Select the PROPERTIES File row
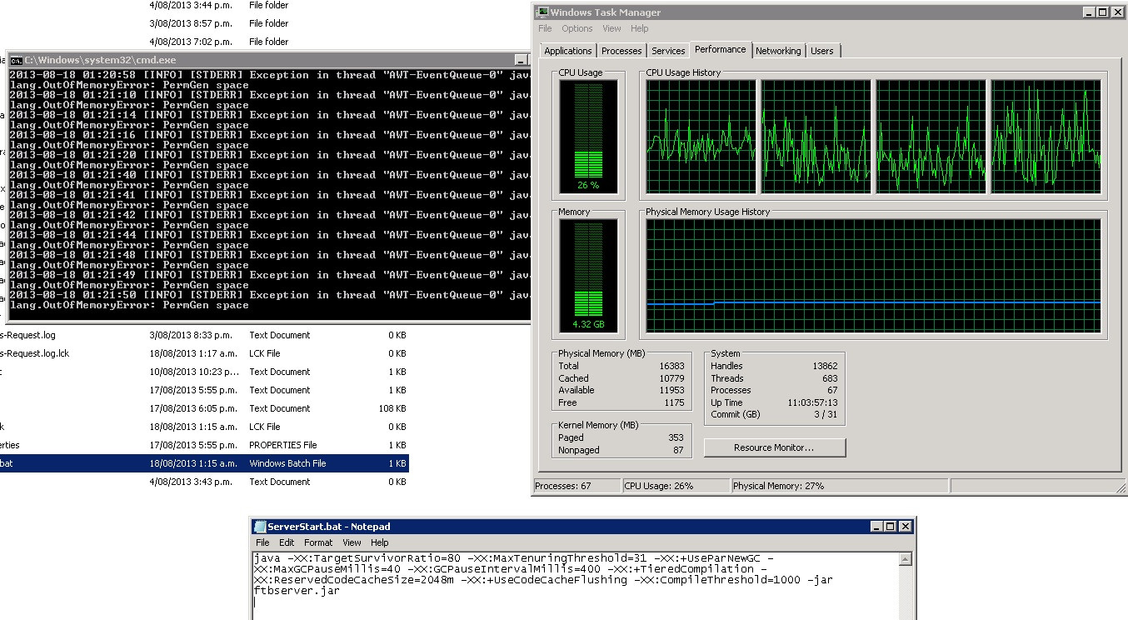The height and width of the screenshot is (620, 1128). [204, 445]
